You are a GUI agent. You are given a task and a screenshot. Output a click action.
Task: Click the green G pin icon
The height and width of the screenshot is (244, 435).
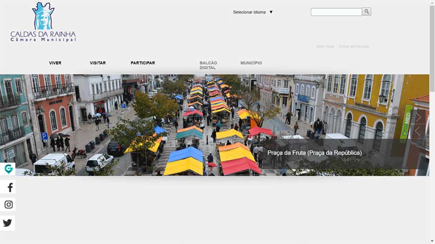pos(8,169)
